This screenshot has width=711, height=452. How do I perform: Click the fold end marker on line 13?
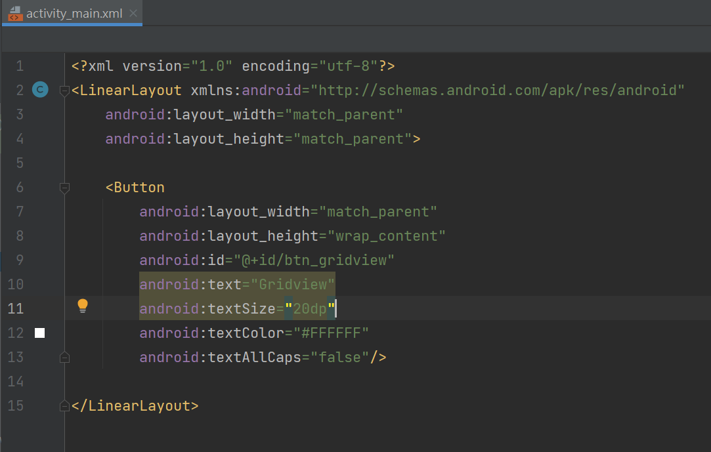[x=64, y=358]
